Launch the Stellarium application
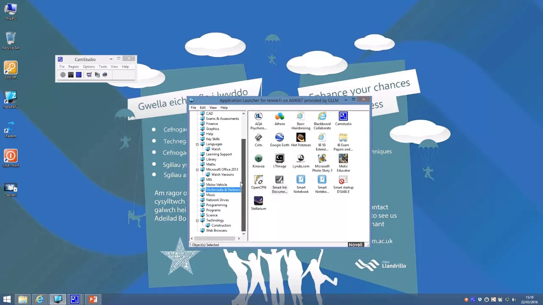The width and height of the screenshot is (543, 305). click(258, 204)
